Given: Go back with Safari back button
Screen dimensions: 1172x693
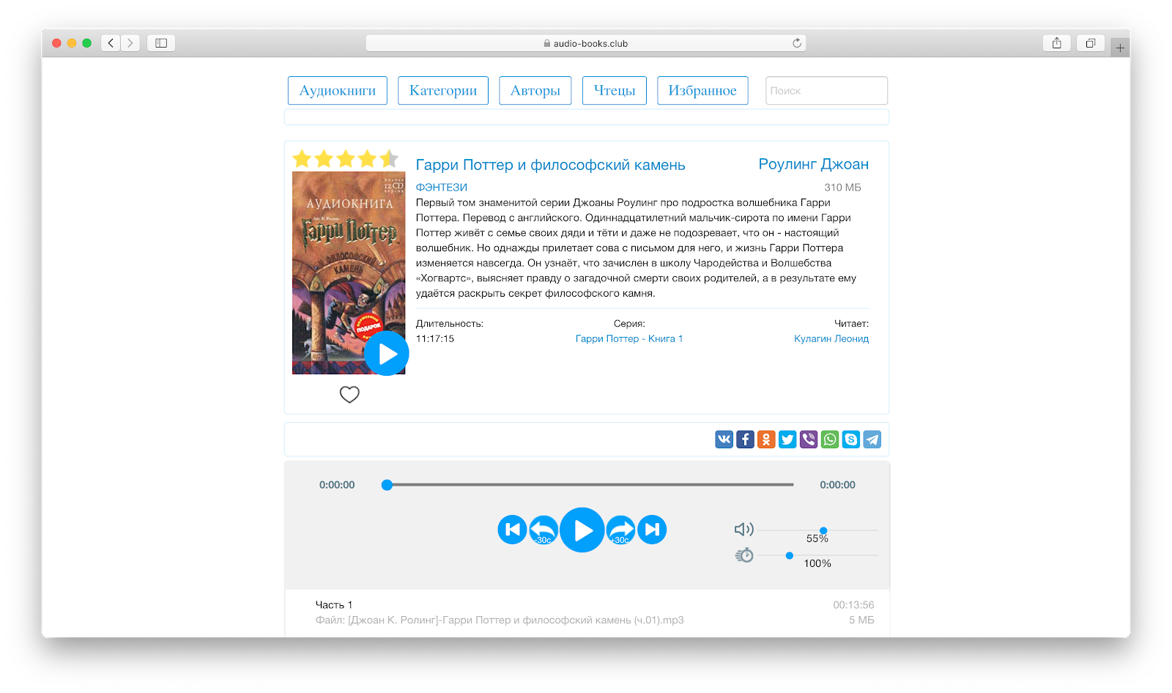Looking at the screenshot, I should point(111,43).
